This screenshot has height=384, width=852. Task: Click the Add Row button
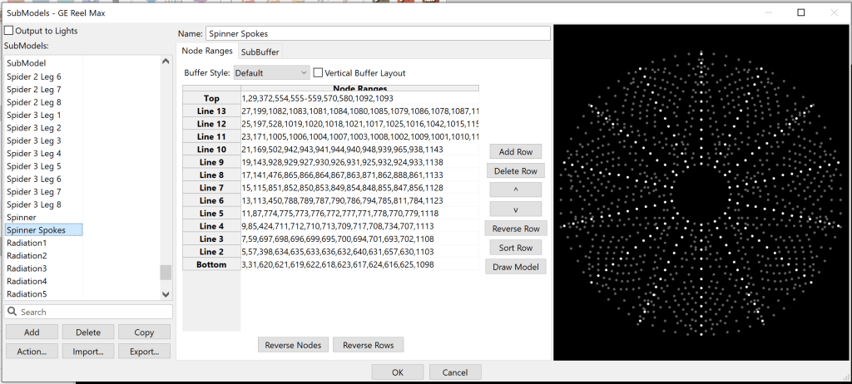pos(515,152)
